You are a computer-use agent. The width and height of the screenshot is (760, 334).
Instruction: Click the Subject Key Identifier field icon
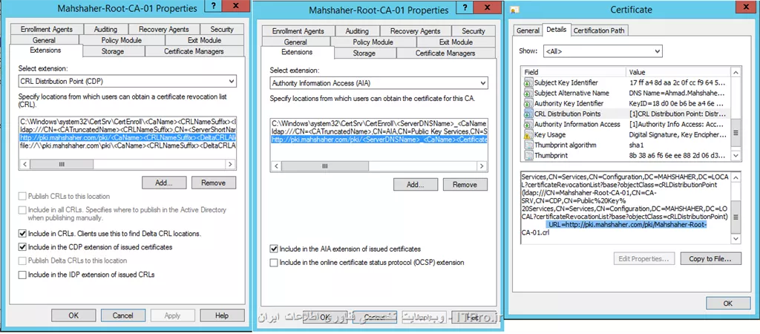[x=528, y=83]
